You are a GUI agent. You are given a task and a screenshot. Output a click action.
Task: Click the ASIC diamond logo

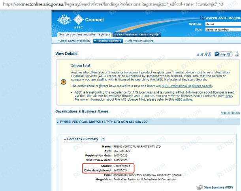click(x=78, y=19)
